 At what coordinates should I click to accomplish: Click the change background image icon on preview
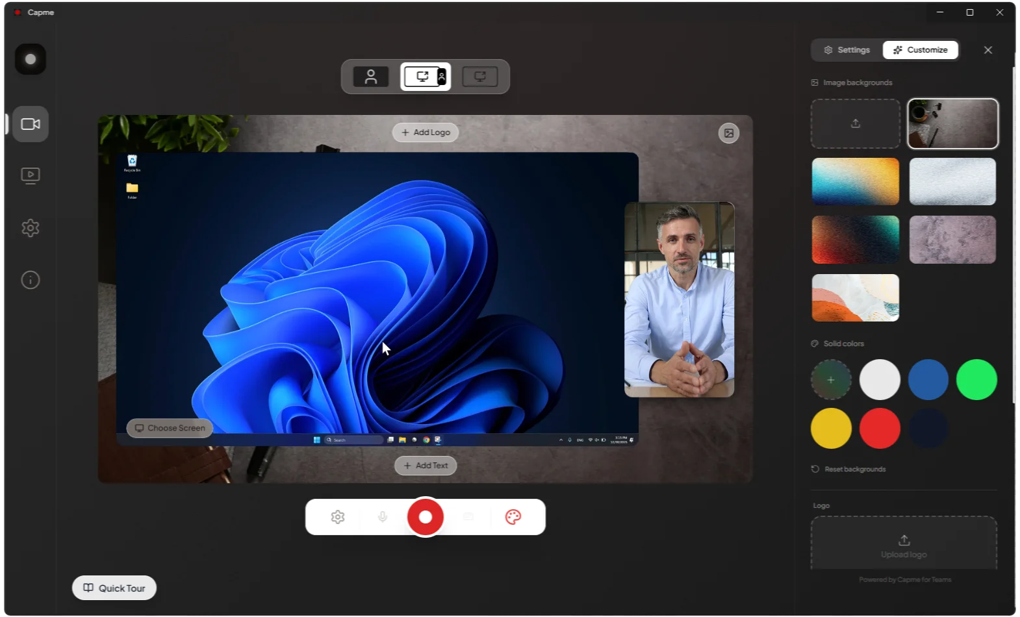tap(729, 133)
